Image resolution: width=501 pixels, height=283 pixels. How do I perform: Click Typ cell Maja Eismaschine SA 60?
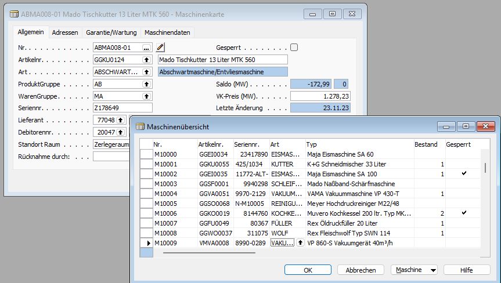(360, 154)
